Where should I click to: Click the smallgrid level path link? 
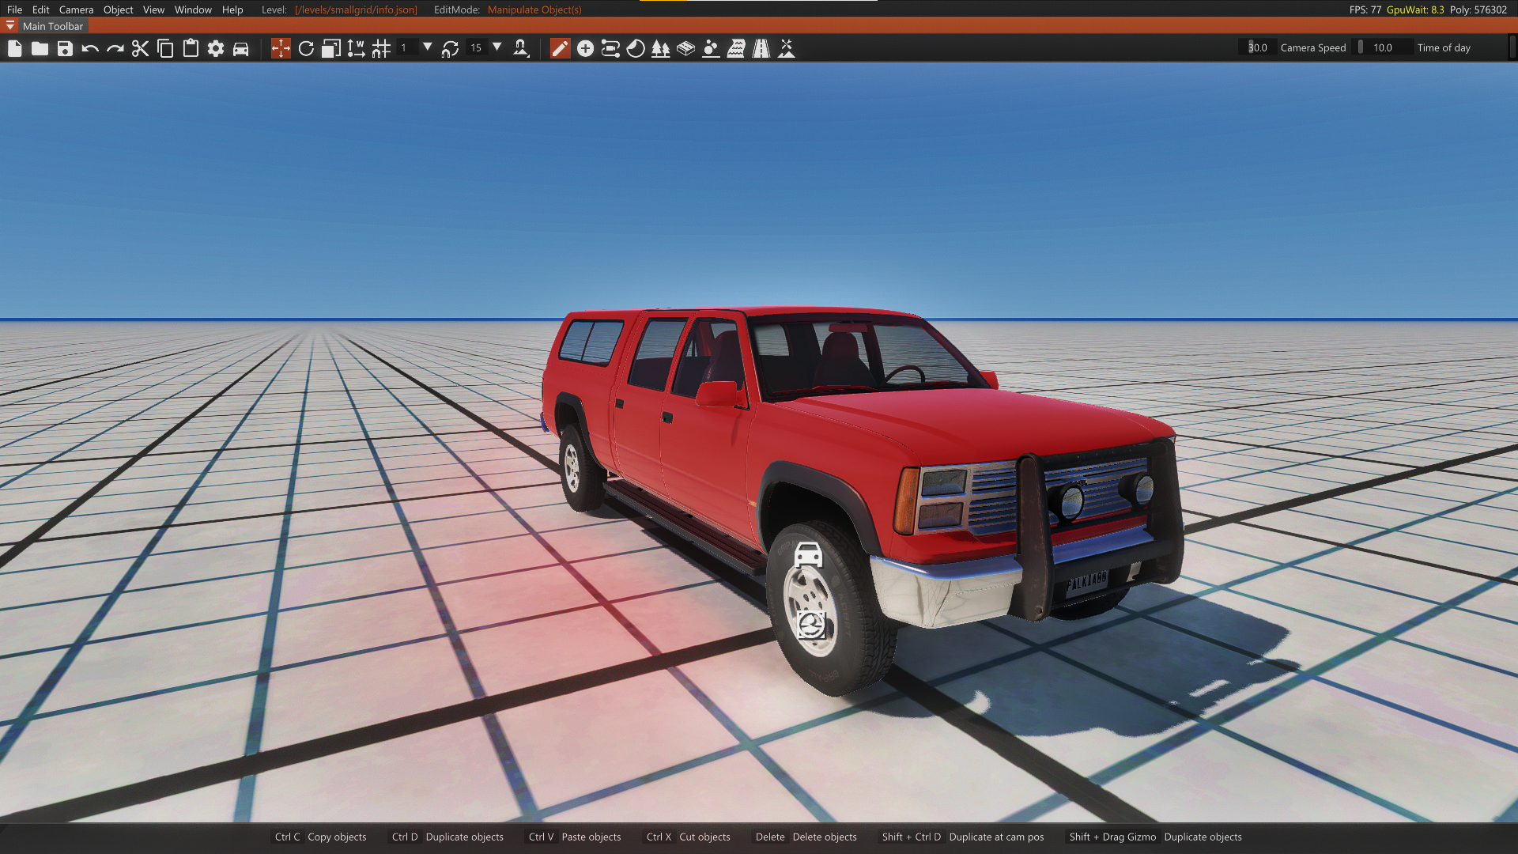point(356,9)
